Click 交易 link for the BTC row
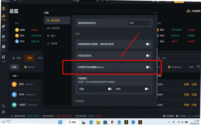 [x=194, y=84]
